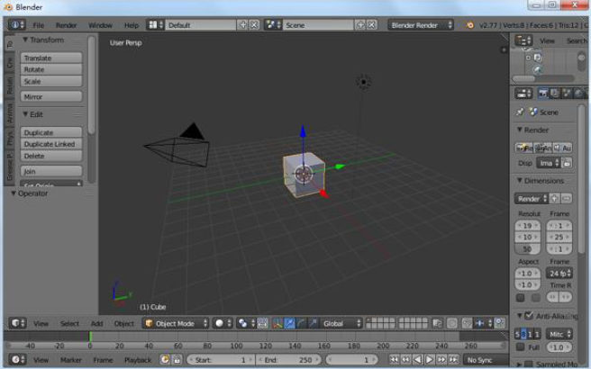Image resolution: width=591 pixels, height=369 pixels.
Task: Open the Playback menu in timeline
Action: [138, 360]
